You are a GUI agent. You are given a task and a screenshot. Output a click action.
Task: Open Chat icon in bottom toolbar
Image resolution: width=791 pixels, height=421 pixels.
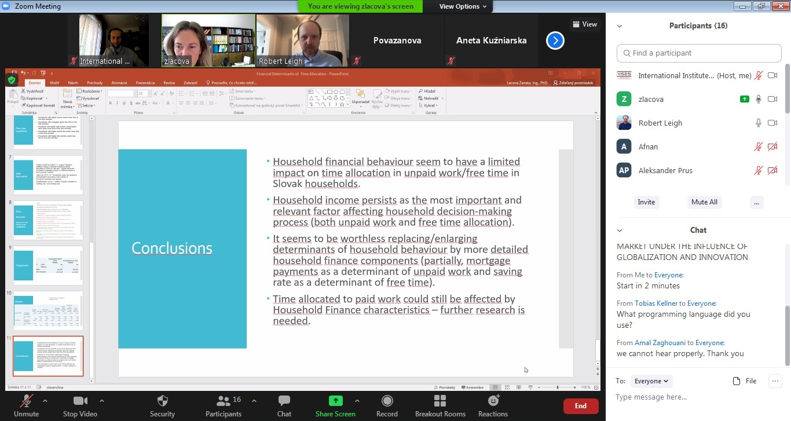[x=284, y=401]
